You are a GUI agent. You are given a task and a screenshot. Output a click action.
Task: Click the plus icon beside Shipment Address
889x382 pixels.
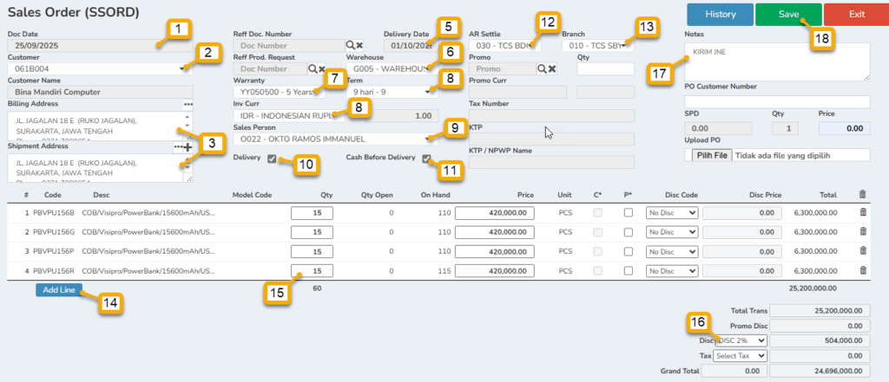coord(188,147)
